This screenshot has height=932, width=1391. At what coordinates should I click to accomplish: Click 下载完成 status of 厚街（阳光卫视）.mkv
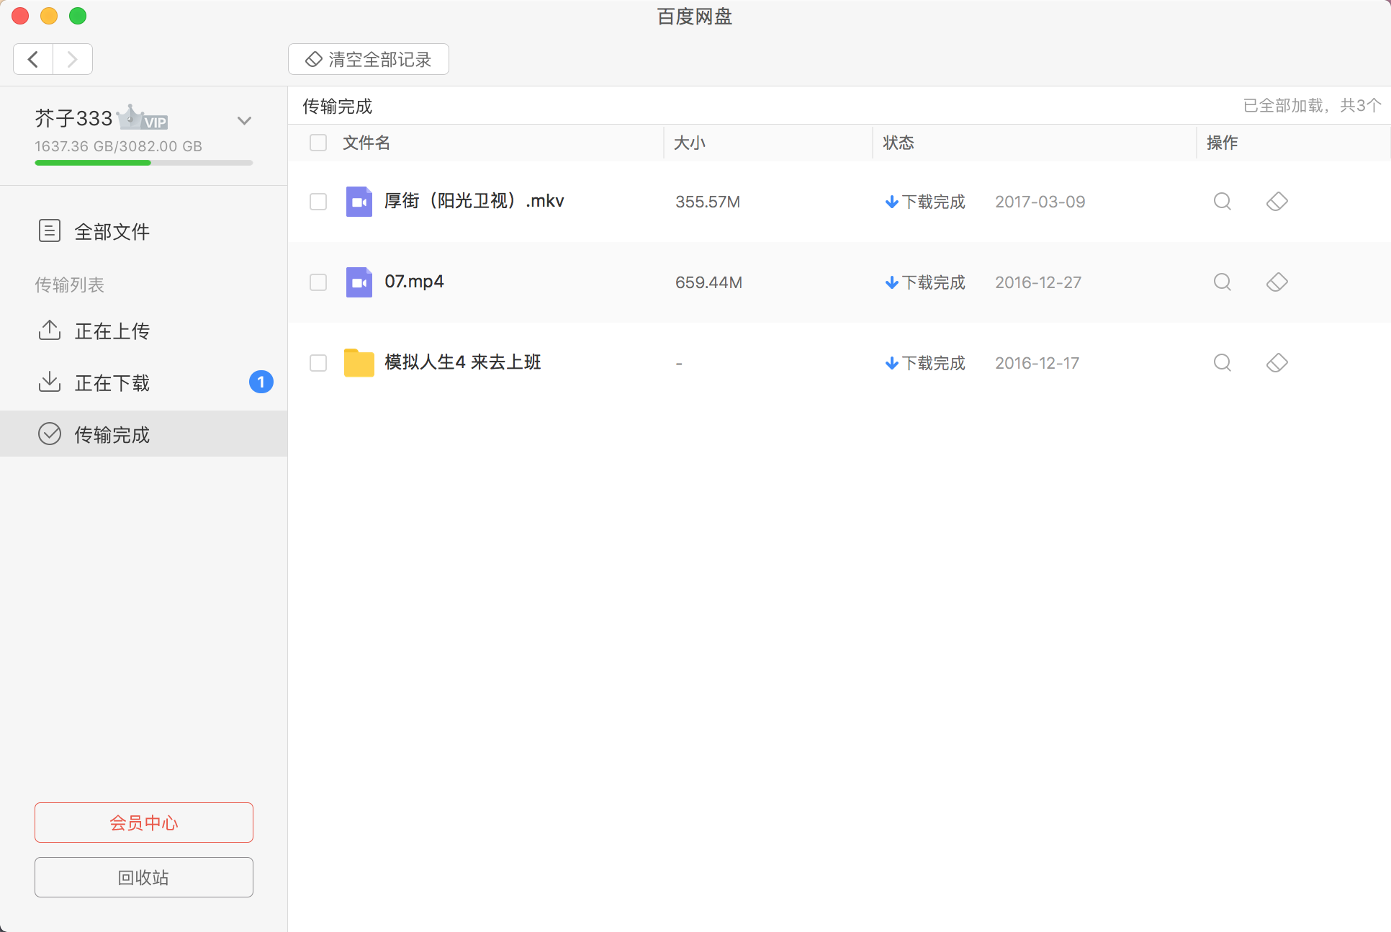pos(925,202)
